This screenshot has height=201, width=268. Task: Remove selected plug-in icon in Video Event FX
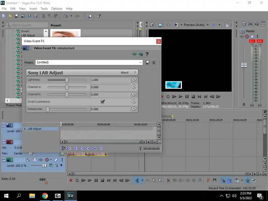pos(141,54)
